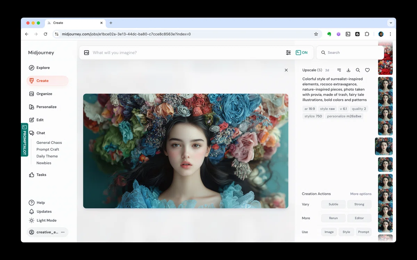Click into the Search field
This screenshot has width=417, height=260.
tap(350, 53)
